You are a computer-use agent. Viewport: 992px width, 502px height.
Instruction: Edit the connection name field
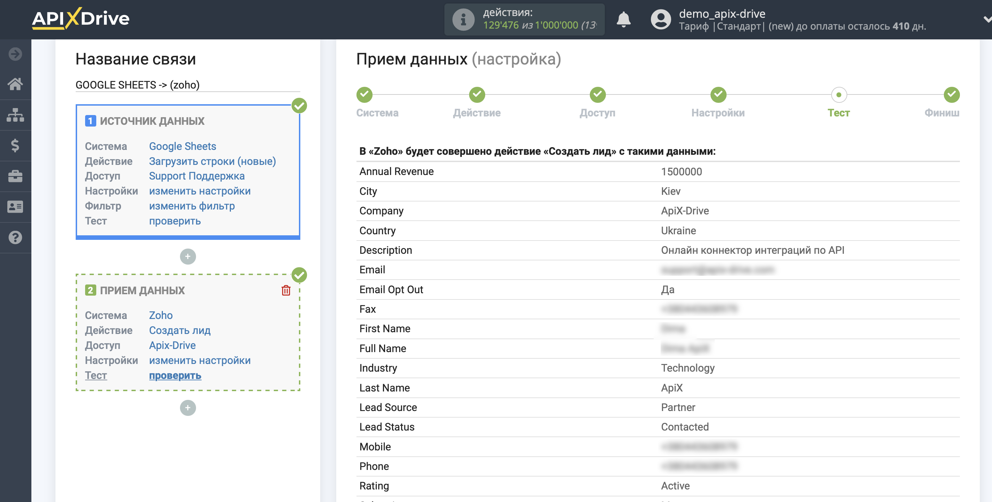point(188,85)
